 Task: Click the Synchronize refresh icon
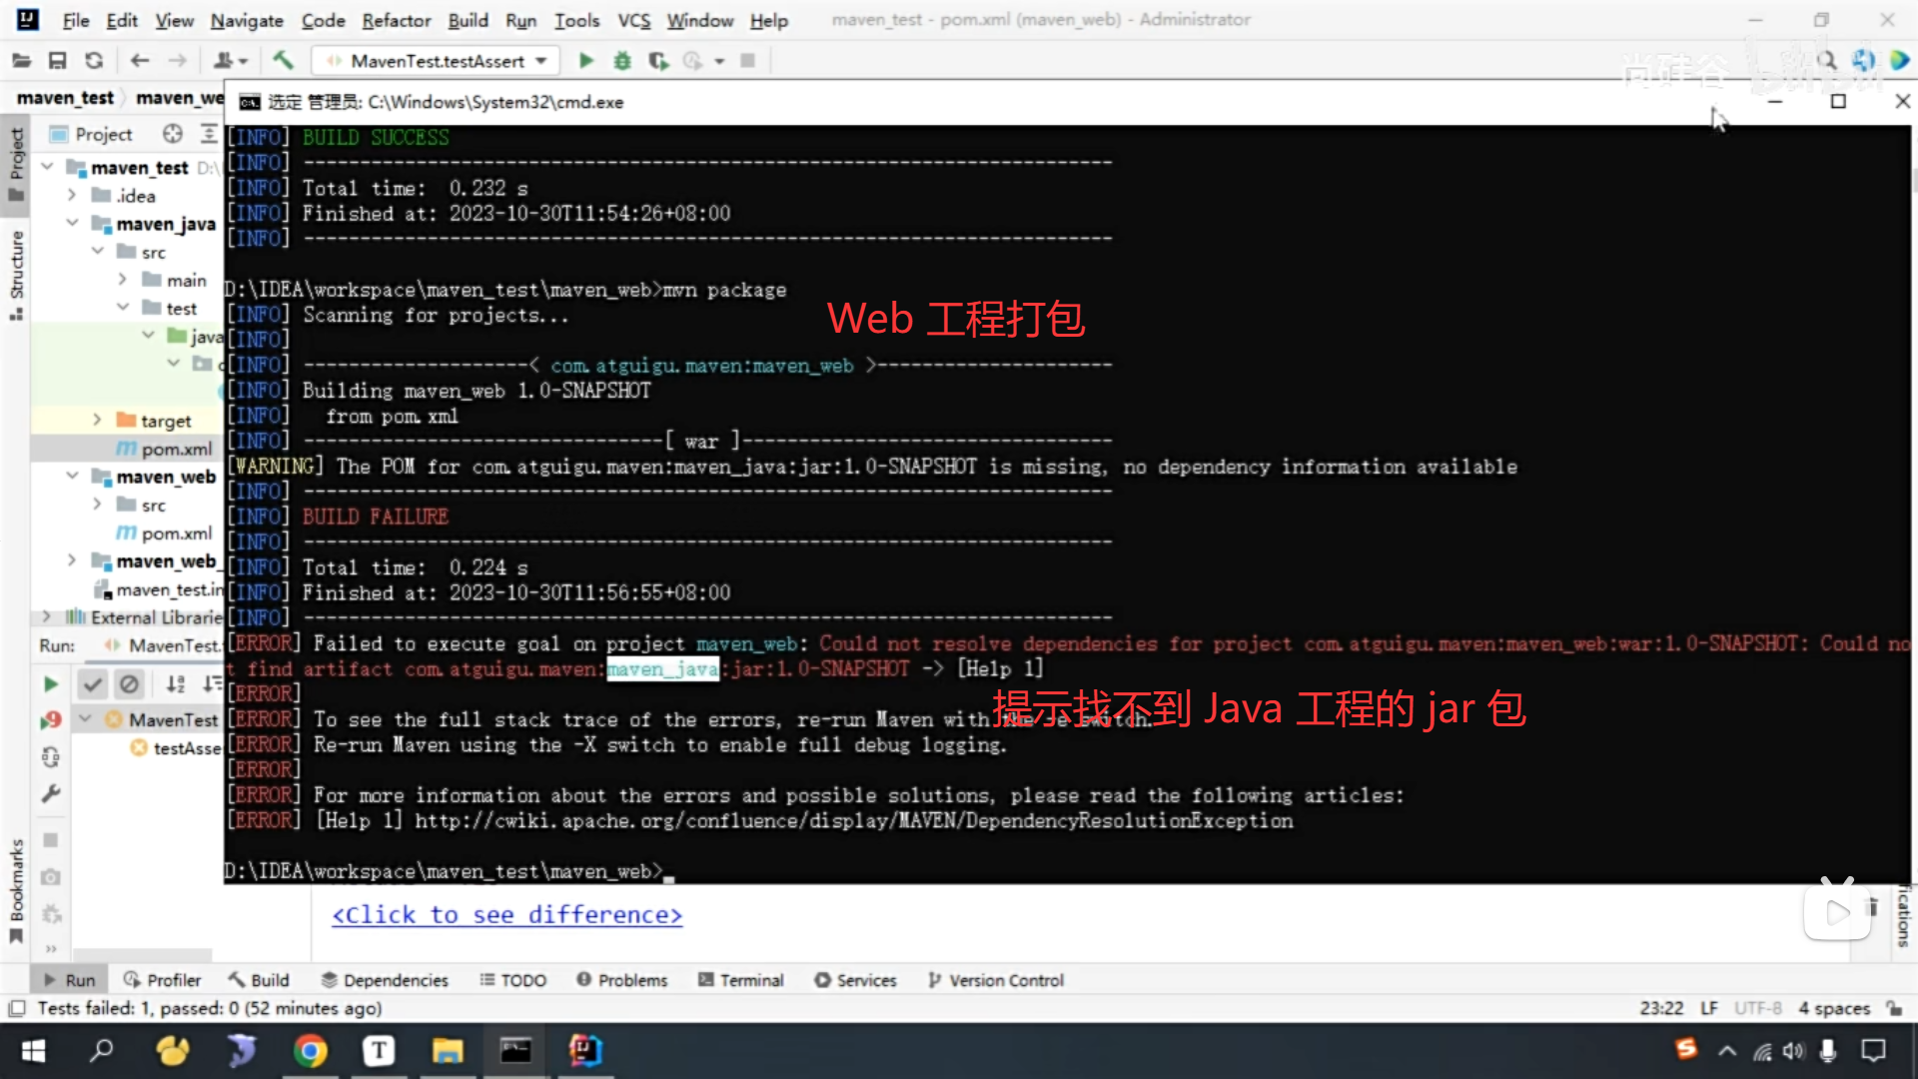point(94,61)
